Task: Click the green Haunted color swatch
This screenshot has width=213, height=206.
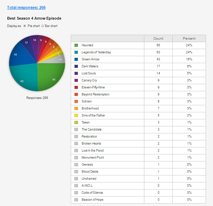Action: click(76, 45)
